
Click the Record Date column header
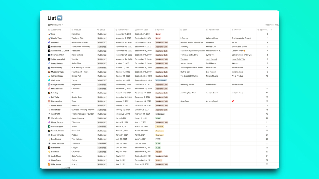tap(141, 30)
